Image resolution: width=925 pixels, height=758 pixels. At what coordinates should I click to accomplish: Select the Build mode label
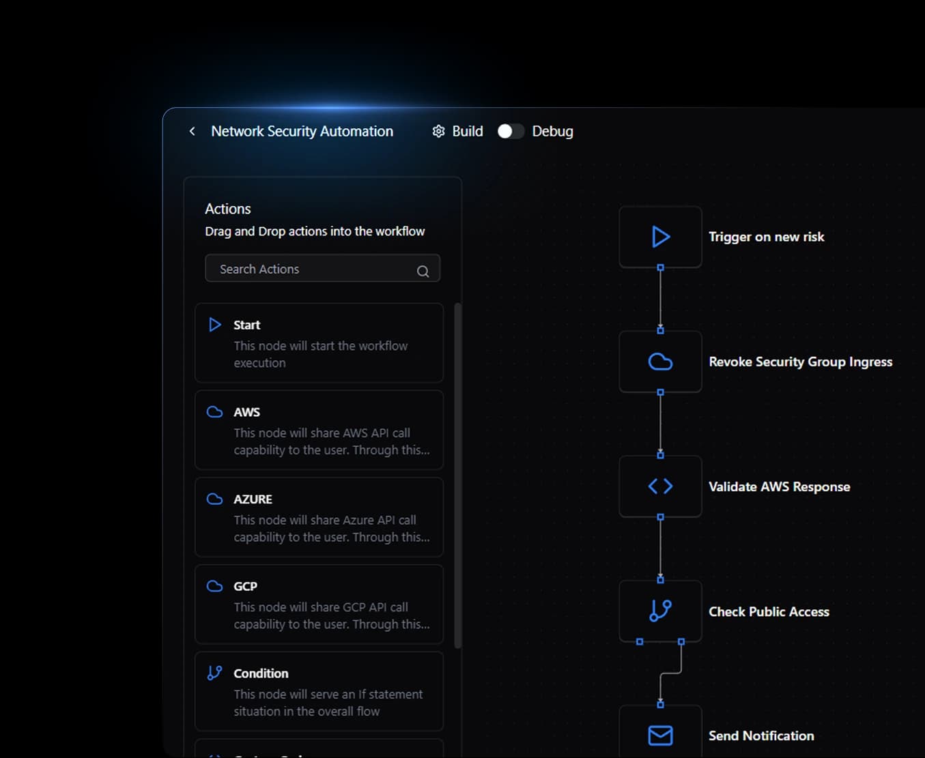[x=468, y=131]
